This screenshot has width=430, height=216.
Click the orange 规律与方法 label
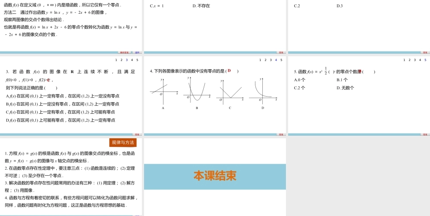123,143
